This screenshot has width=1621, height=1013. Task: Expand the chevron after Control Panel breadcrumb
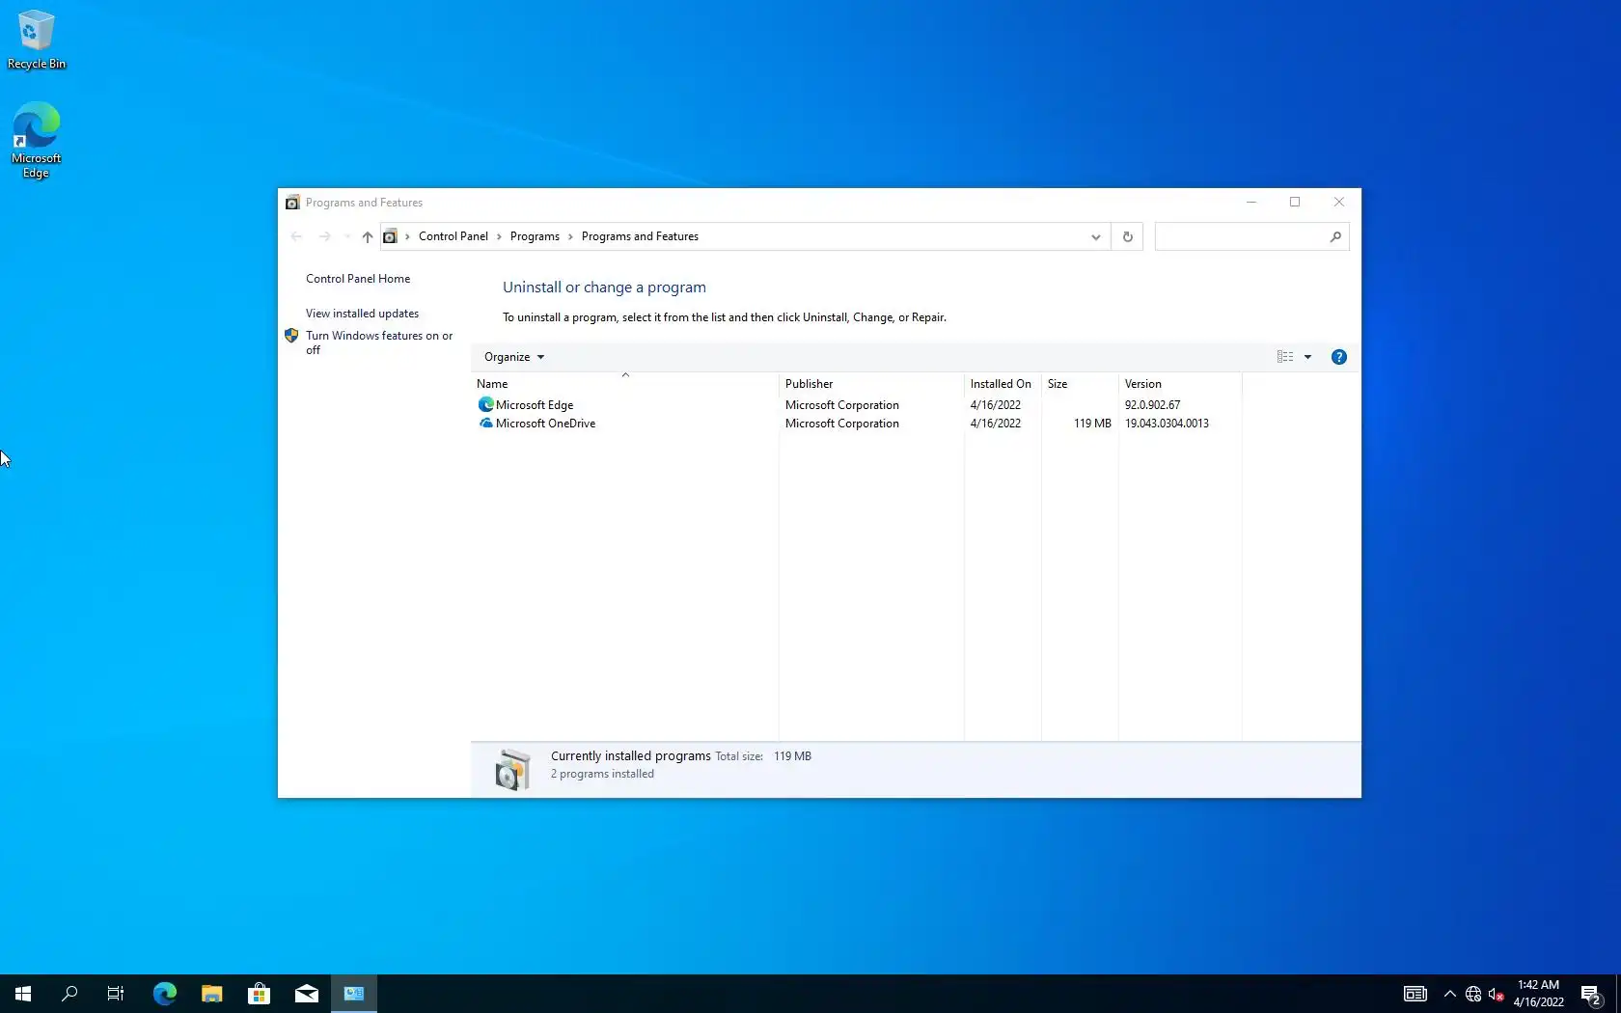point(499,236)
